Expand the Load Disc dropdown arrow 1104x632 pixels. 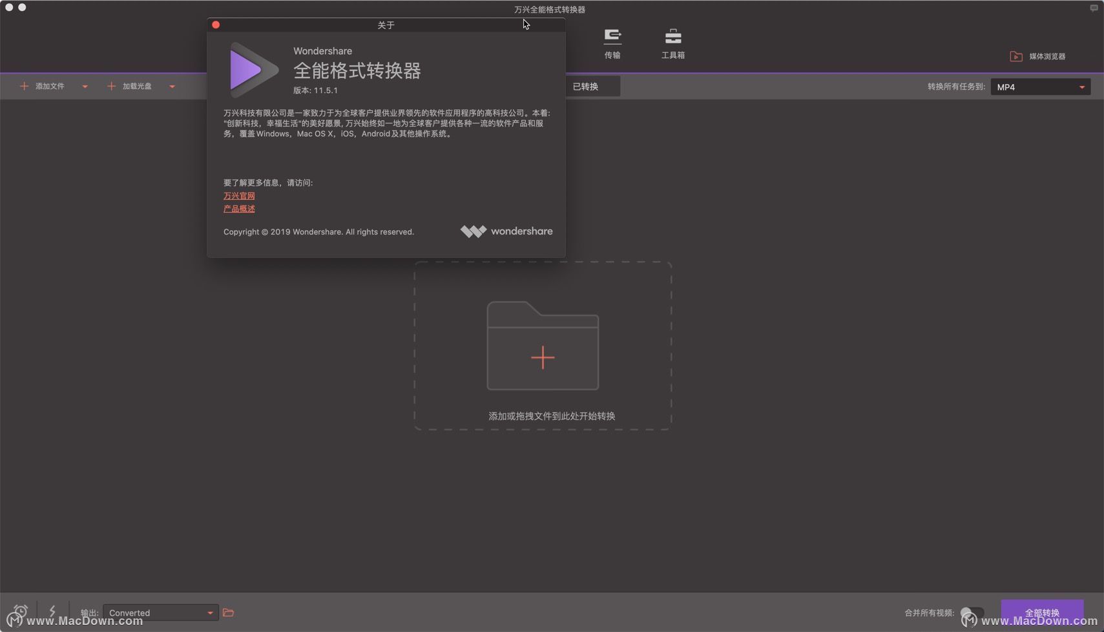pyautogui.click(x=172, y=87)
